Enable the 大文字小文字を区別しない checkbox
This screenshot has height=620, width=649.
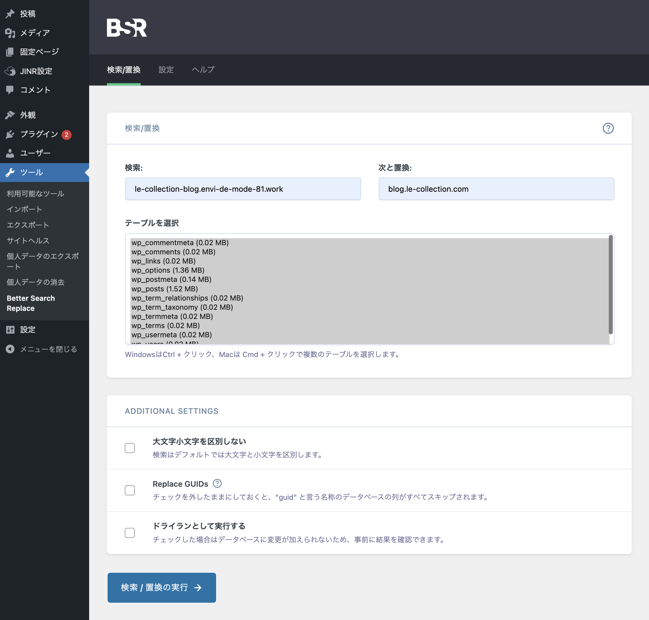click(130, 448)
